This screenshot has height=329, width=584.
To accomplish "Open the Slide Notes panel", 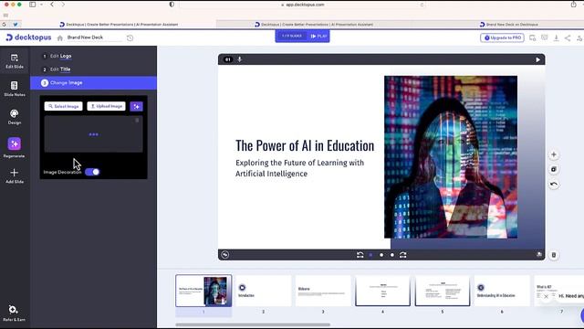I will coord(15,89).
